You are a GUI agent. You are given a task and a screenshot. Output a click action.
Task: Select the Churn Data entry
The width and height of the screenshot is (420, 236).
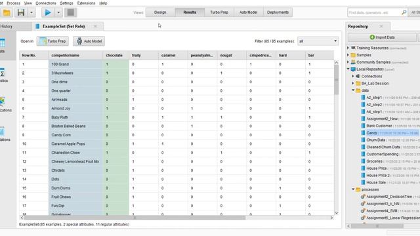pos(375,140)
